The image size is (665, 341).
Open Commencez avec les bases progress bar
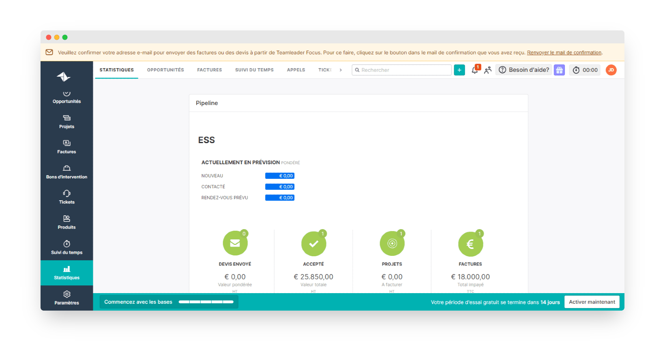169,302
